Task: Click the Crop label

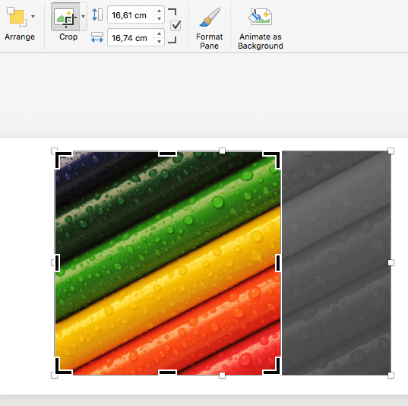Action: click(68, 36)
